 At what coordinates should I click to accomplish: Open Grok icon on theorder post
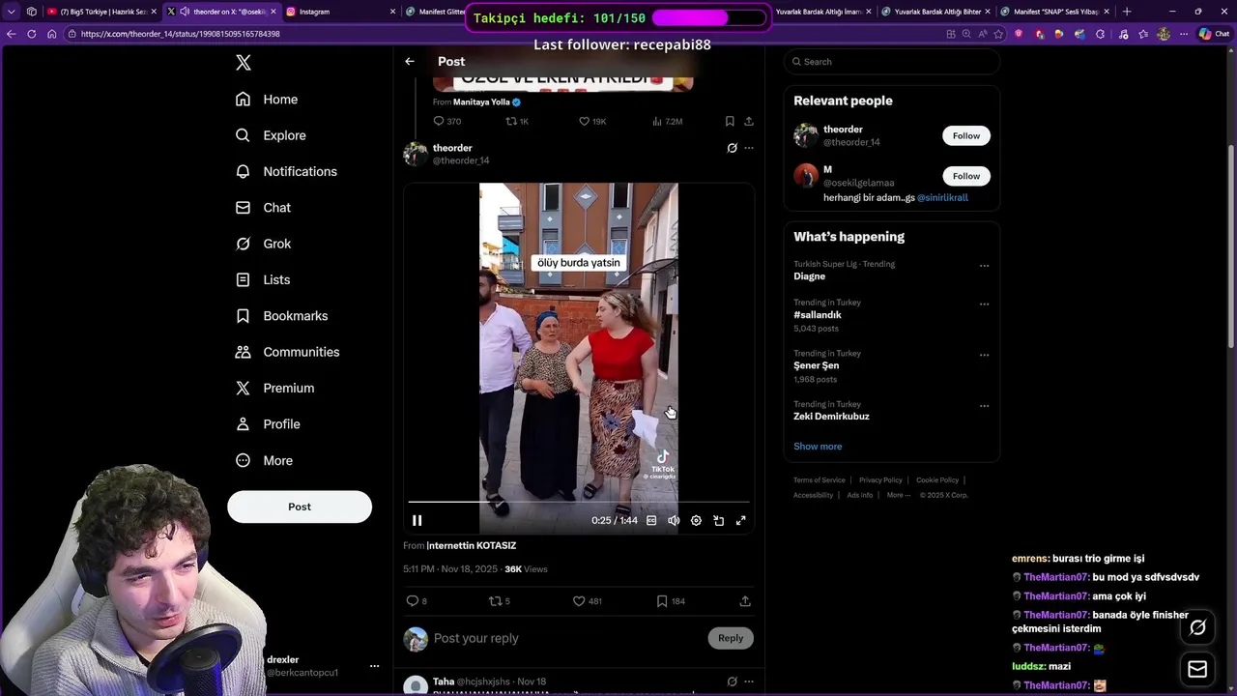click(x=732, y=148)
